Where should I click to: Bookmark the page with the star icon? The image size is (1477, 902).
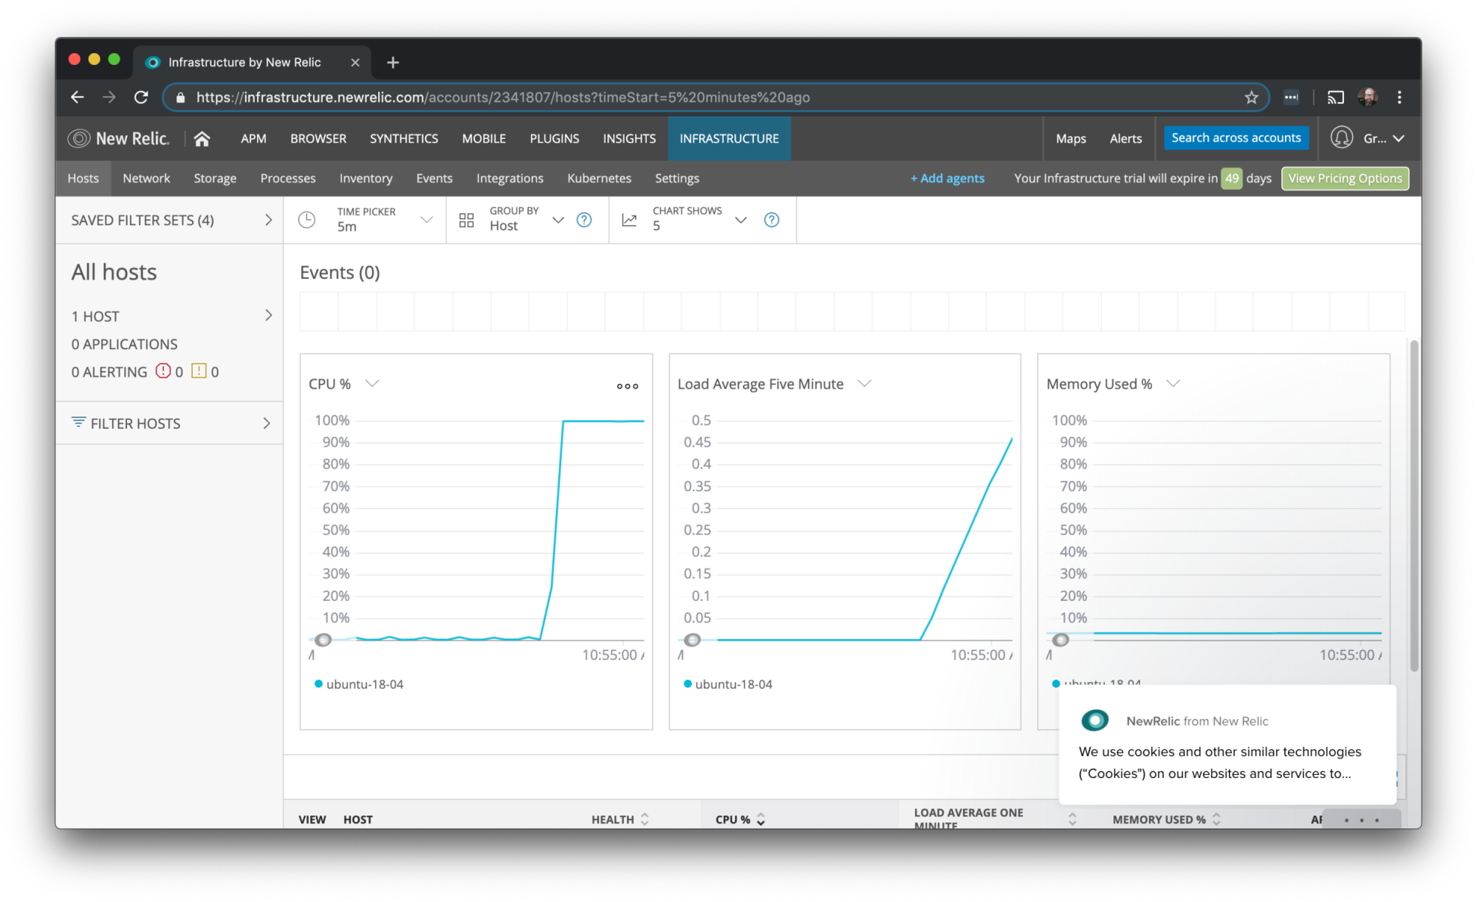(x=1251, y=97)
